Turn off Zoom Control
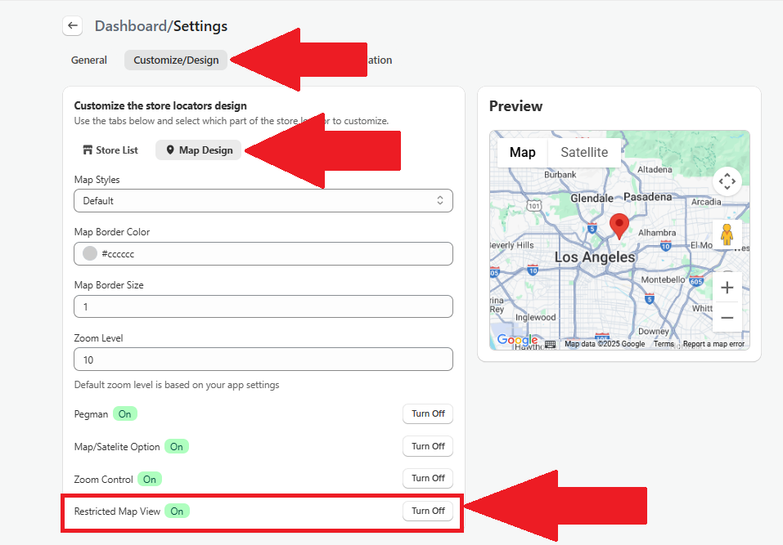 [427, 479]
